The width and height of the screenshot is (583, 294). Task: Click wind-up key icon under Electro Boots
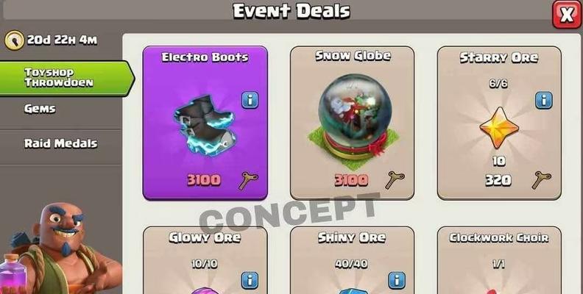click(248, 181)
